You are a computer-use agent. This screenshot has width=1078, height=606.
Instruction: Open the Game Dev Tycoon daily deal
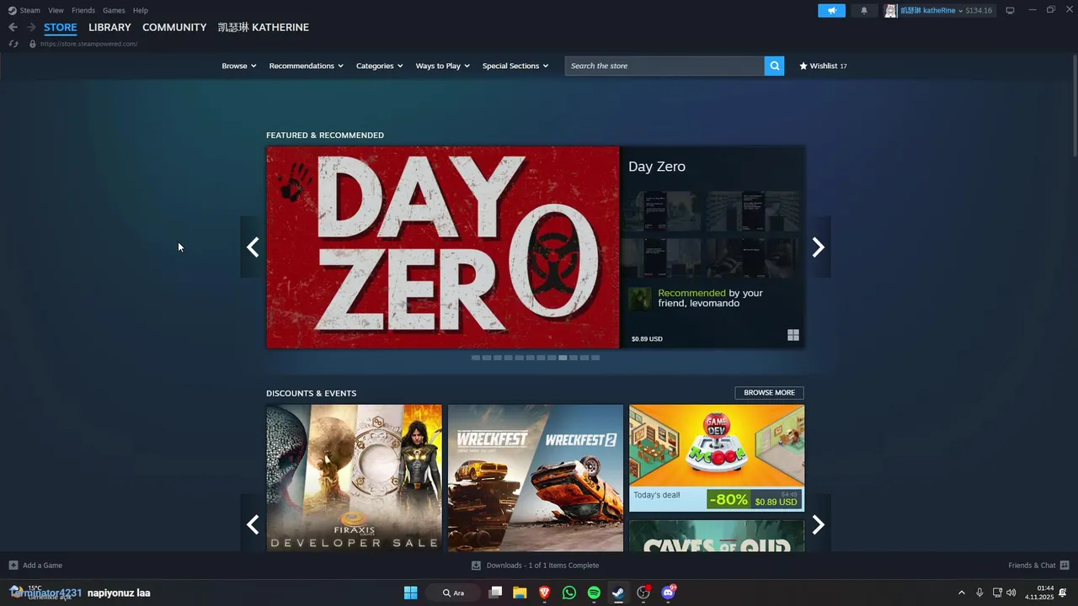tap(717, 458)
